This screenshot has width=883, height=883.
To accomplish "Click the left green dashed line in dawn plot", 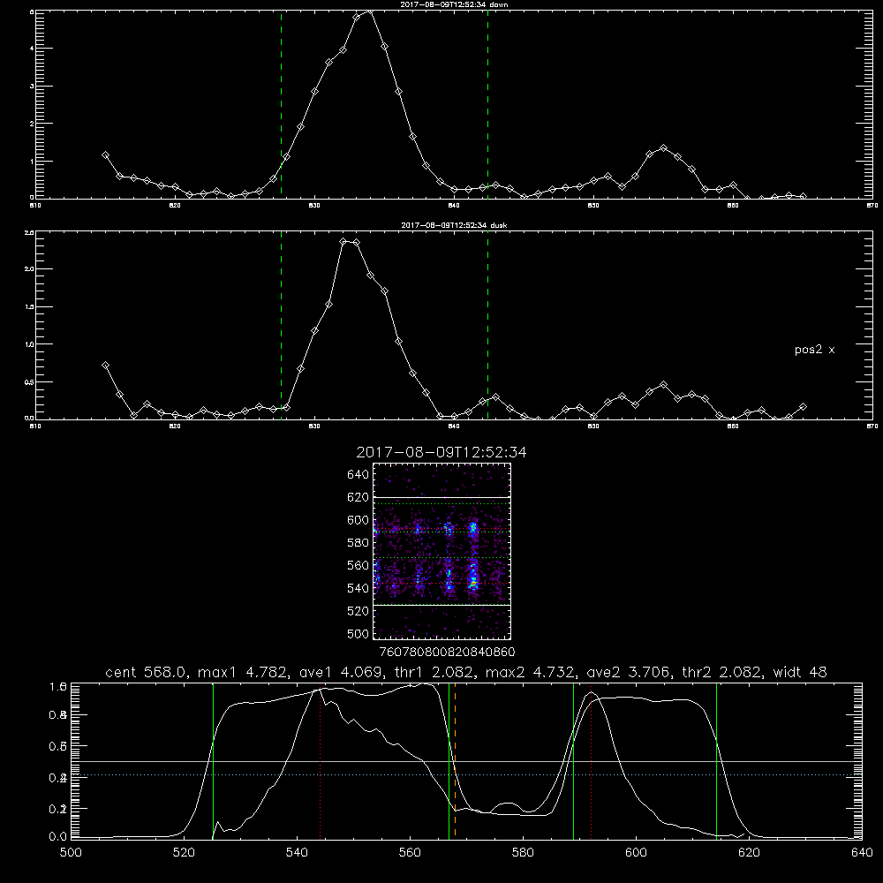I will click(281, 104).
